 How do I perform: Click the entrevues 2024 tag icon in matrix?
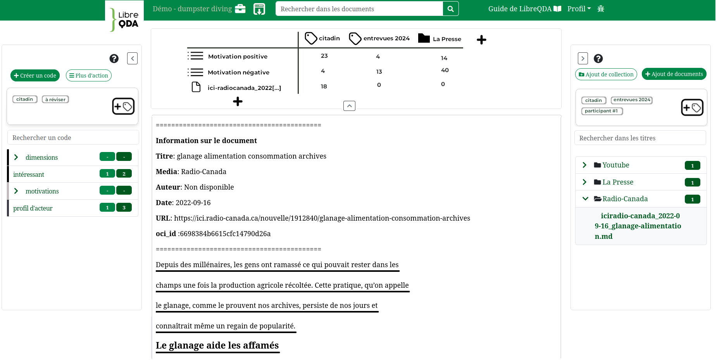(355, 38)
